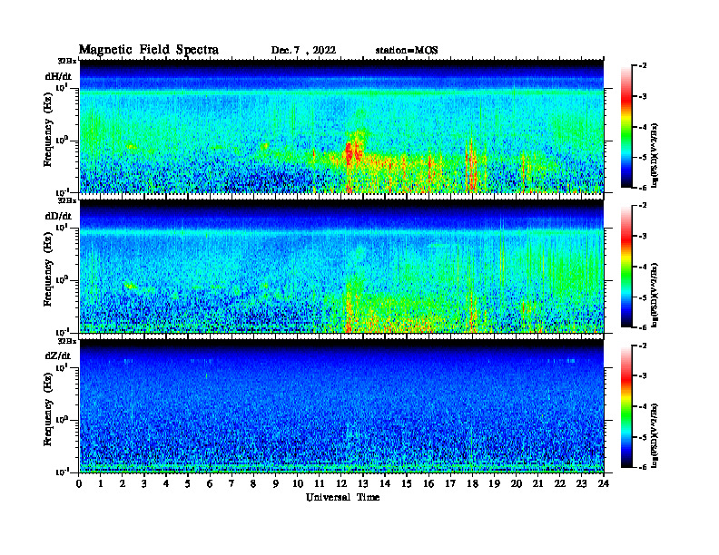719x555 pixels.
Task: Click the "-5" value on dZ/dt color bar
Action: click(643, 437)
